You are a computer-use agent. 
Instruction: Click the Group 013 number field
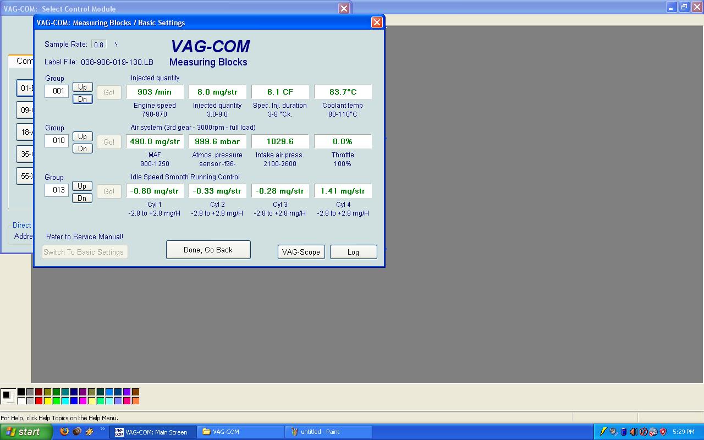[x=57, y=190]
